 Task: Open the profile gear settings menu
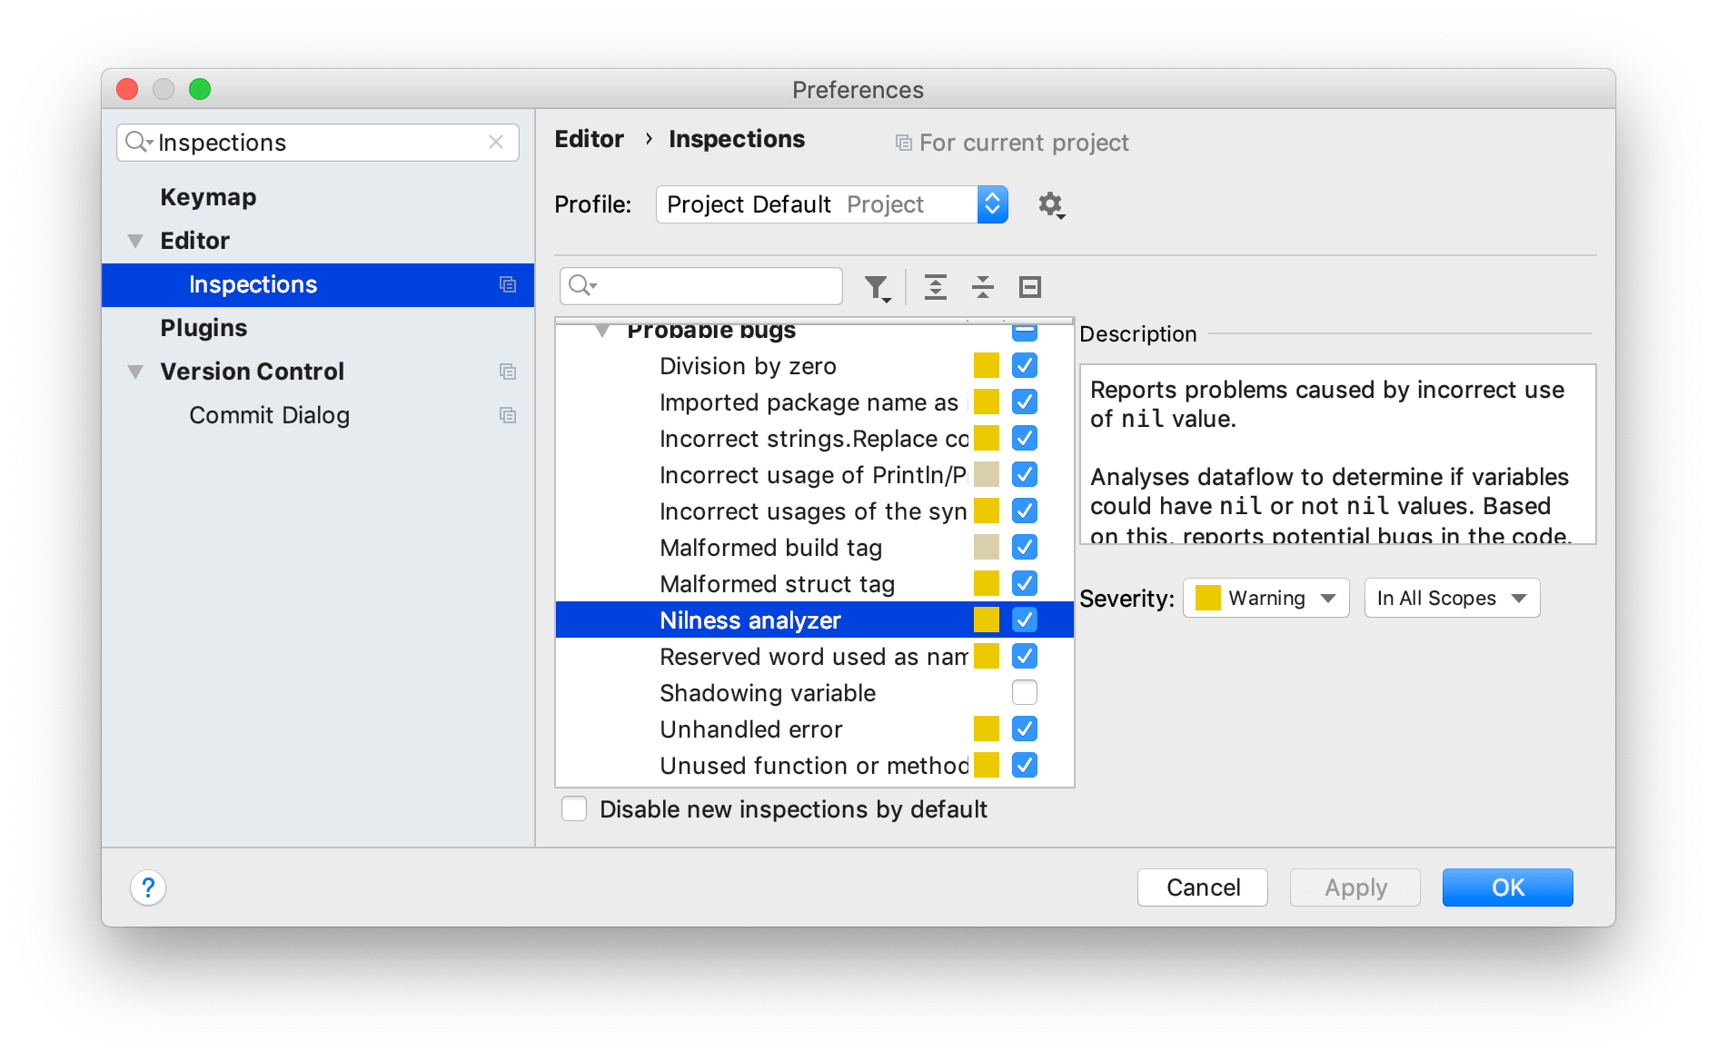click(1050, 204)
